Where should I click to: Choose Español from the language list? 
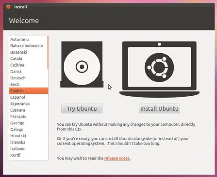[29, 97]
